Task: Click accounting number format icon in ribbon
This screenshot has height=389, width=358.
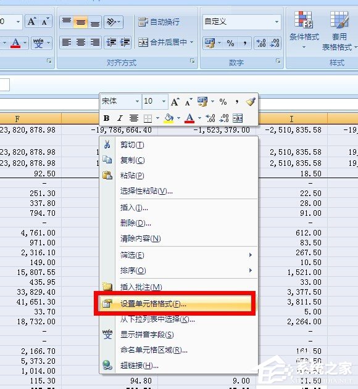Action: tap(210, 43)
